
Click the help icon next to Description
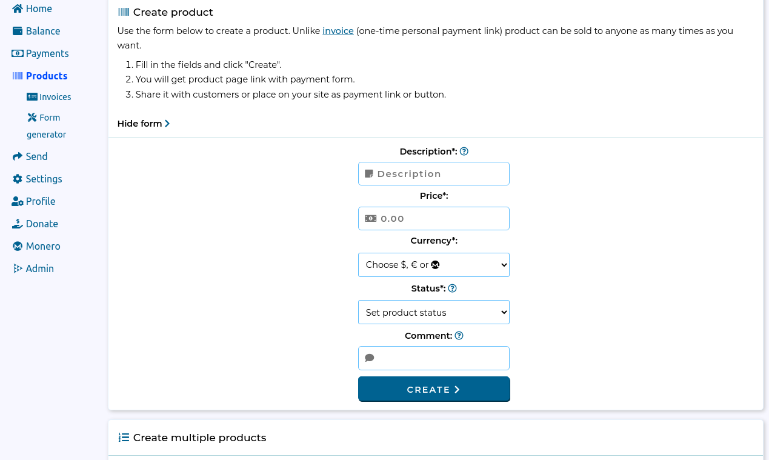[464, 152]
